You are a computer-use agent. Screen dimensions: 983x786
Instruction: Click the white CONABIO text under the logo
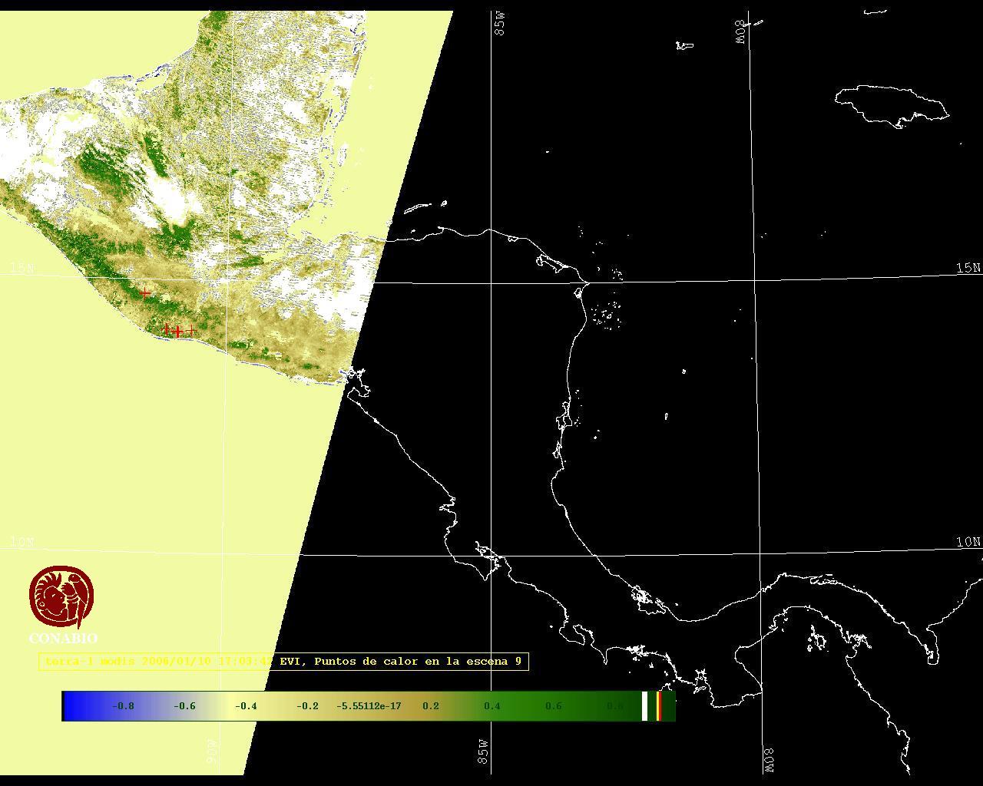coord(63,639)
